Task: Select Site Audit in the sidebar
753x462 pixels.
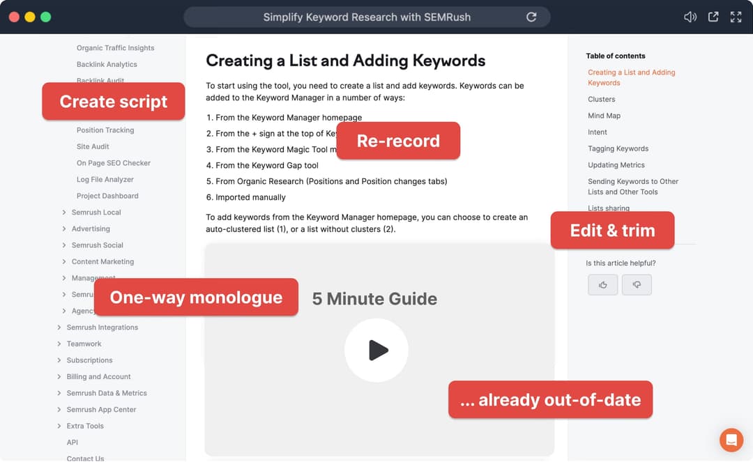Action: pos(93,146)
